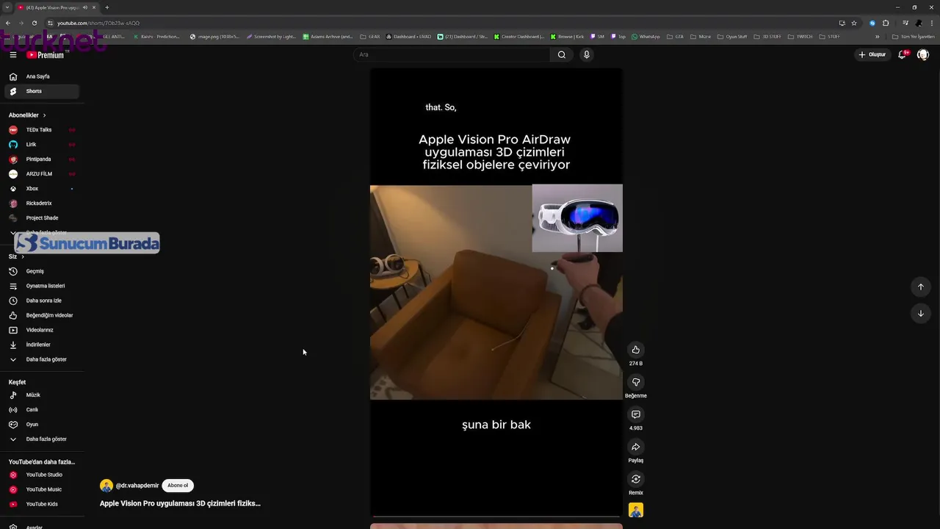
Task: Seek on the Shorts progress bar
Action: 496,516
